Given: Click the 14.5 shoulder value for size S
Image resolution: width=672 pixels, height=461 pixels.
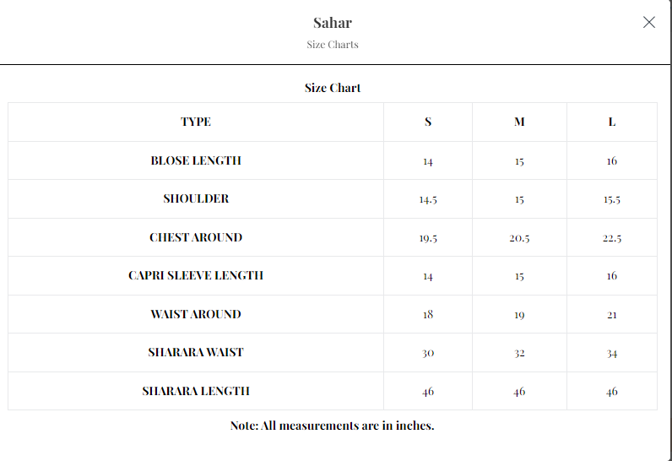Looking at the screenshot, I should [428, 200].
